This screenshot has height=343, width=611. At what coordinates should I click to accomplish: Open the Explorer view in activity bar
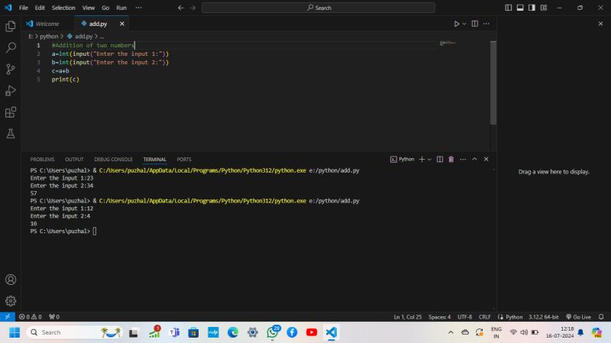click(11, 26)
